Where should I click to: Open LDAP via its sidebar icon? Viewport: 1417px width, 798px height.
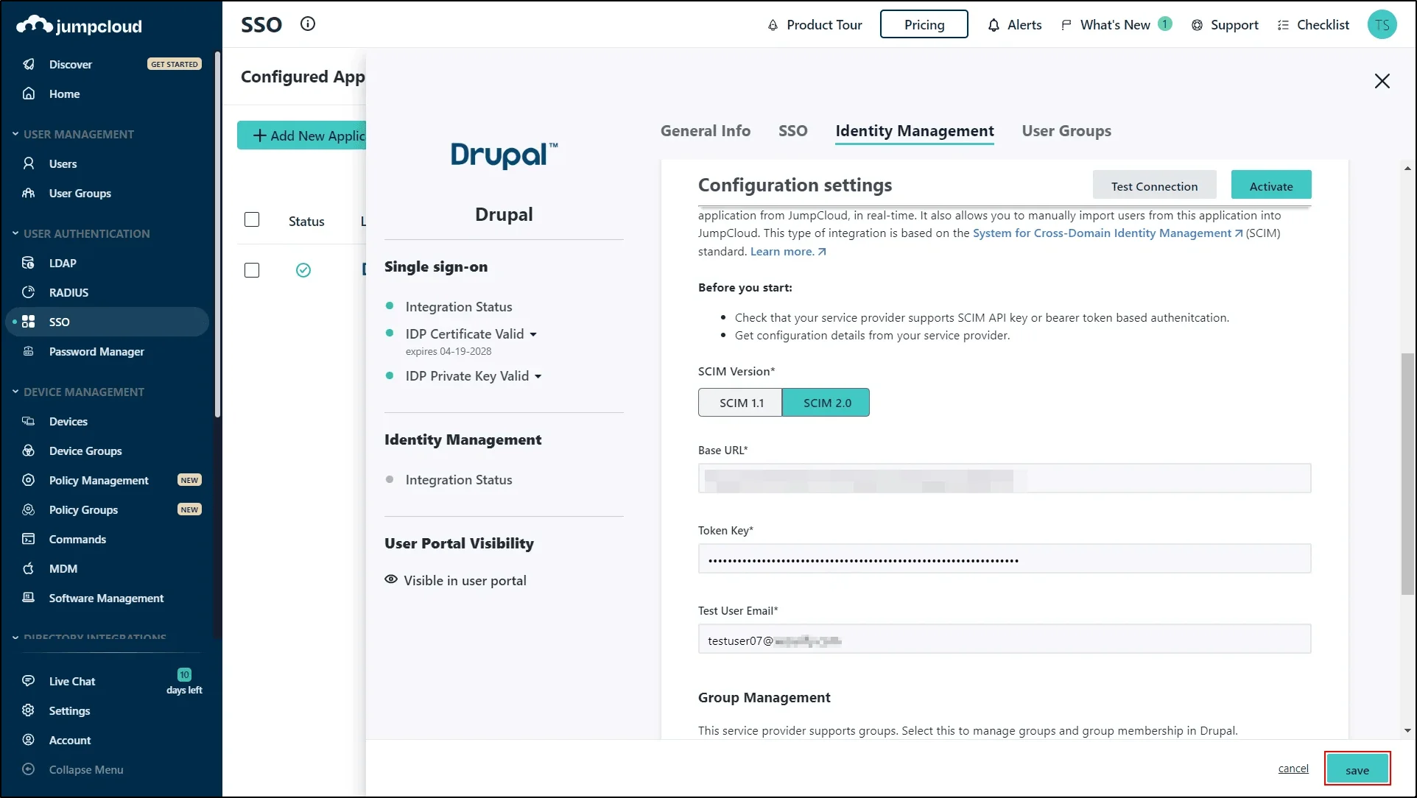29,263
